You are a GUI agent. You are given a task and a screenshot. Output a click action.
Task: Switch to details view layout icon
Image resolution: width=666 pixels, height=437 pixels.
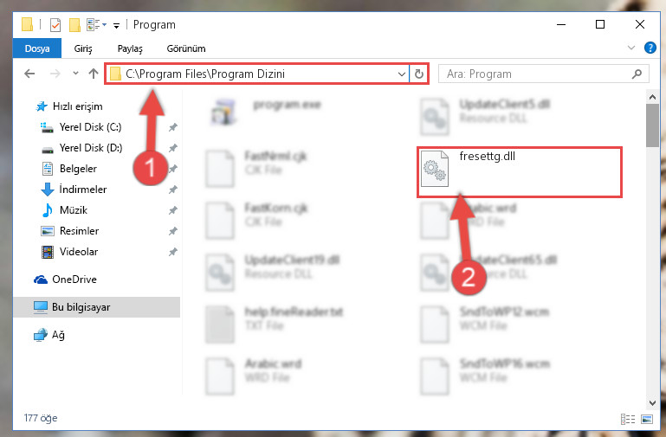[x=627, y=419]
